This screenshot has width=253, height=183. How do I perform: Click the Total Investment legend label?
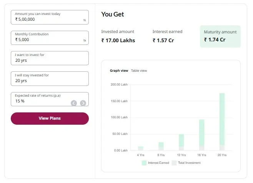[189, 163]
